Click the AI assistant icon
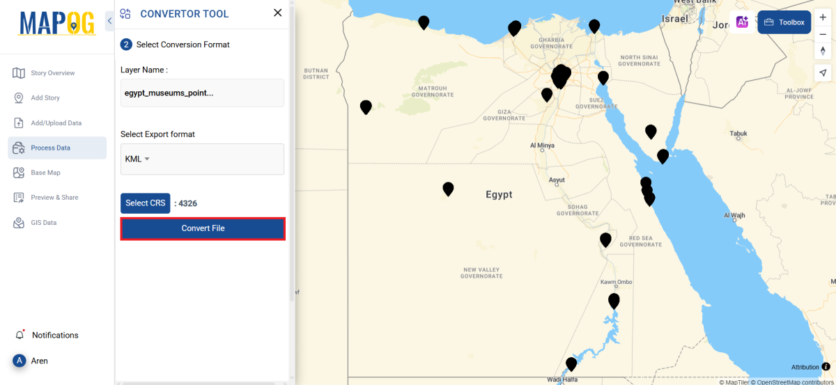Viewport: 836px width, 385px height. tap(743, 22)
